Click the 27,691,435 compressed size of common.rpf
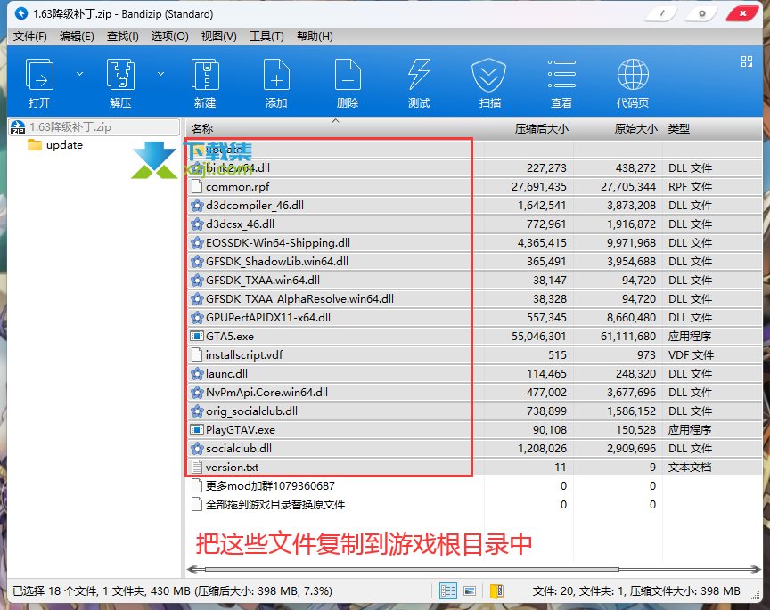 538,186
